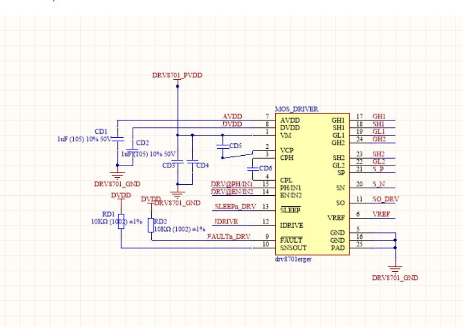Select the RD1 resistor symbol
463x327 pixels.
121,222
